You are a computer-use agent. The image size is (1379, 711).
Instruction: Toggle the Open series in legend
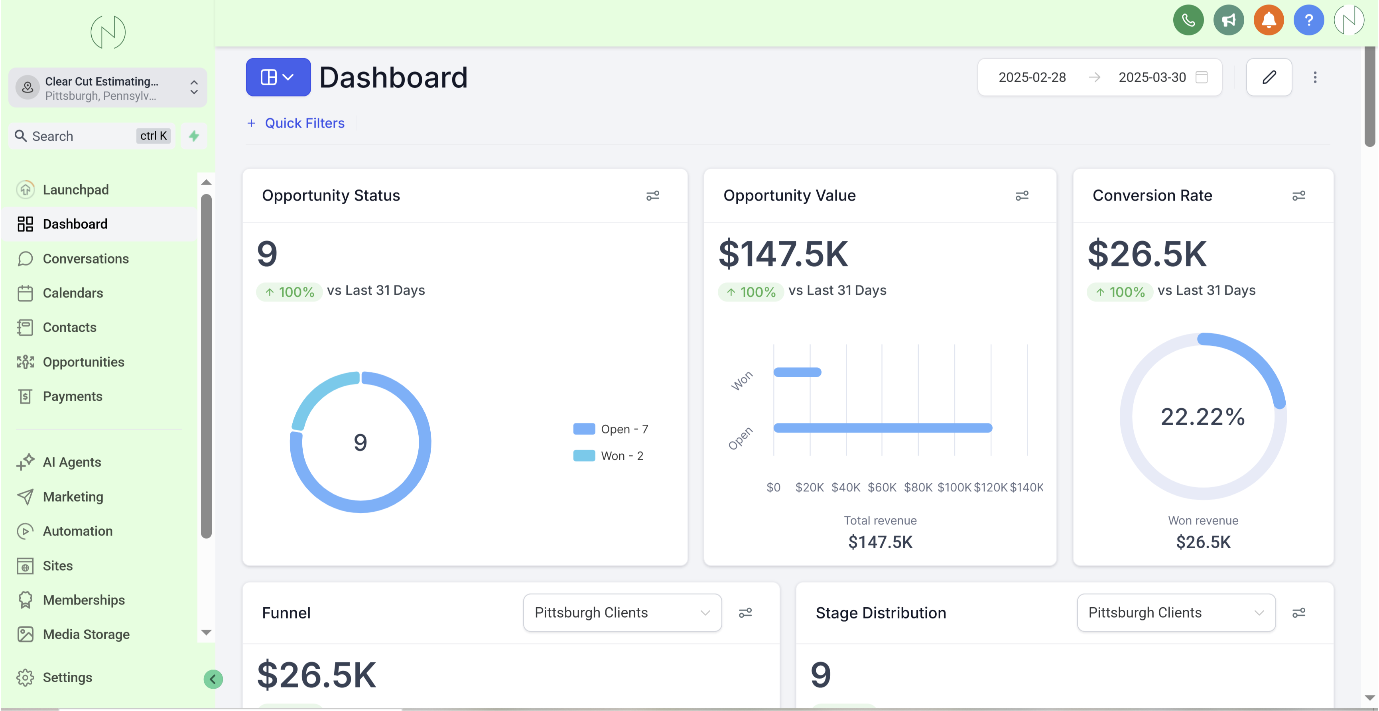[610, 429]
